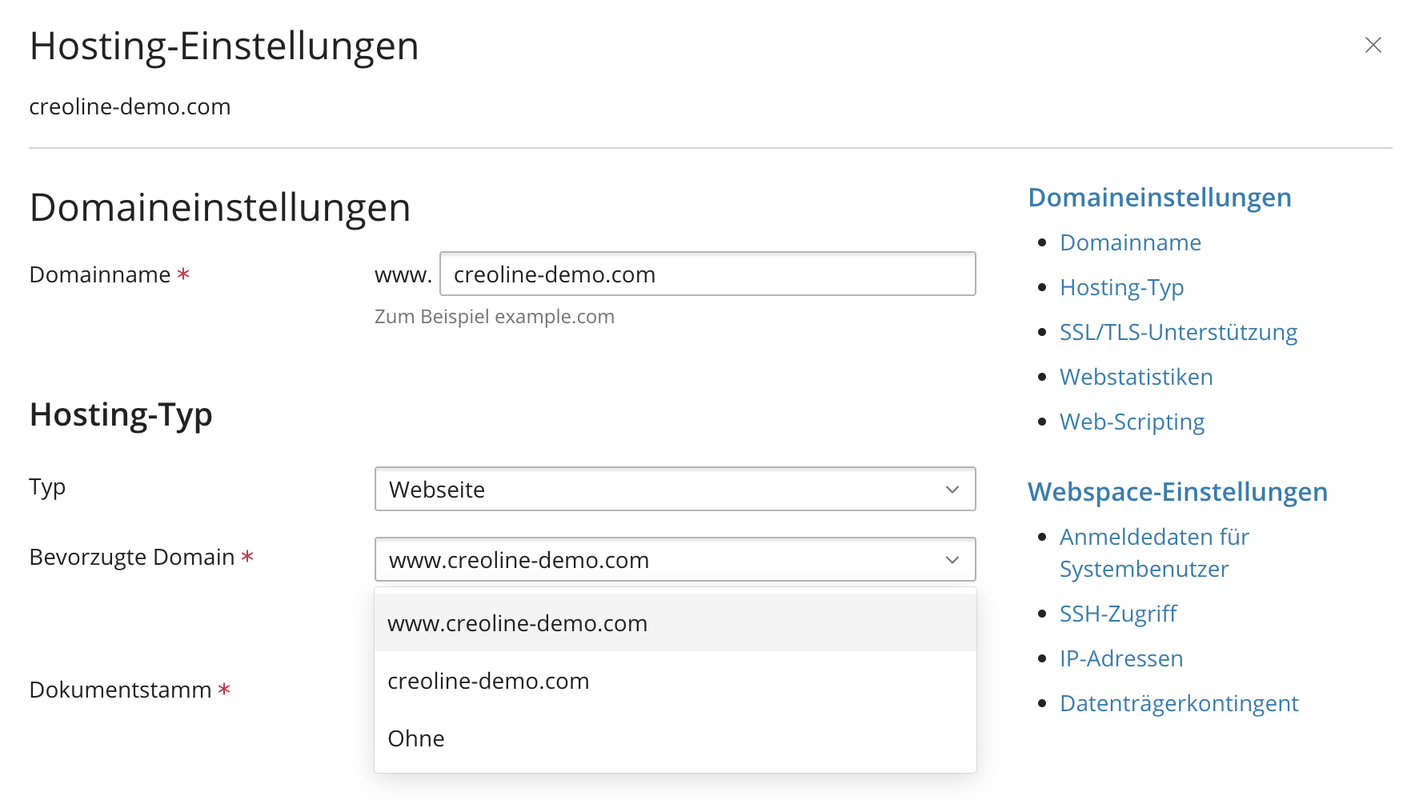
Task: Open the IP-Adressen link
Action: pos(1121,658)
